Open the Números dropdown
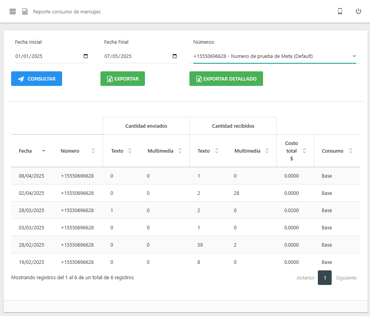 pos(275,56)
